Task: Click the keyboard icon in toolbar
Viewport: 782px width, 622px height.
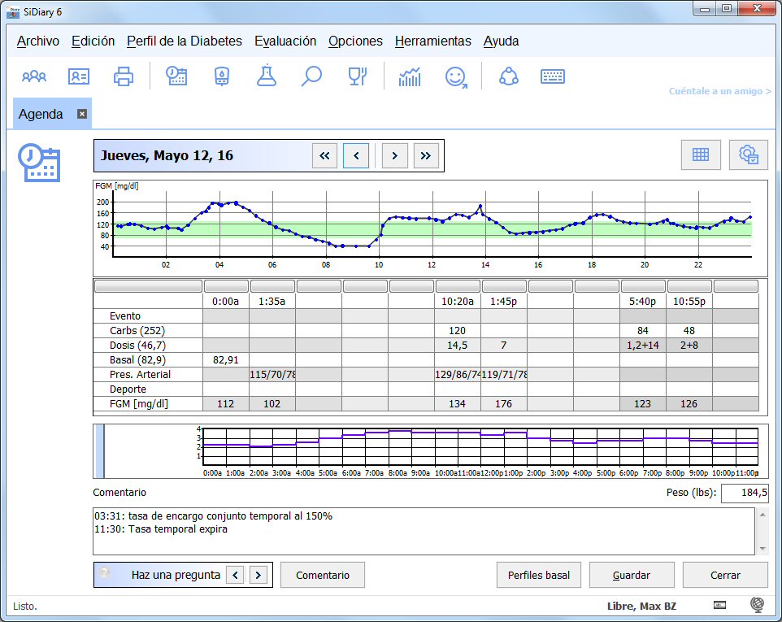Action: pos(553,76)
